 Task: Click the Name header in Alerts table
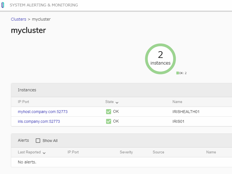coord(211,152)
